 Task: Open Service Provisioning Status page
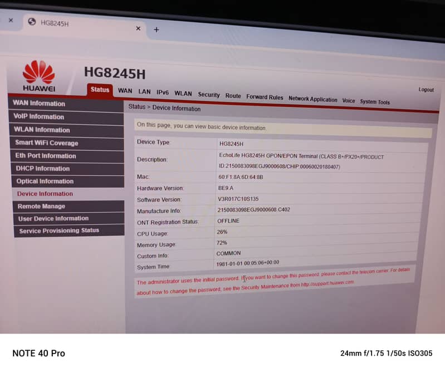pos(69,230)
